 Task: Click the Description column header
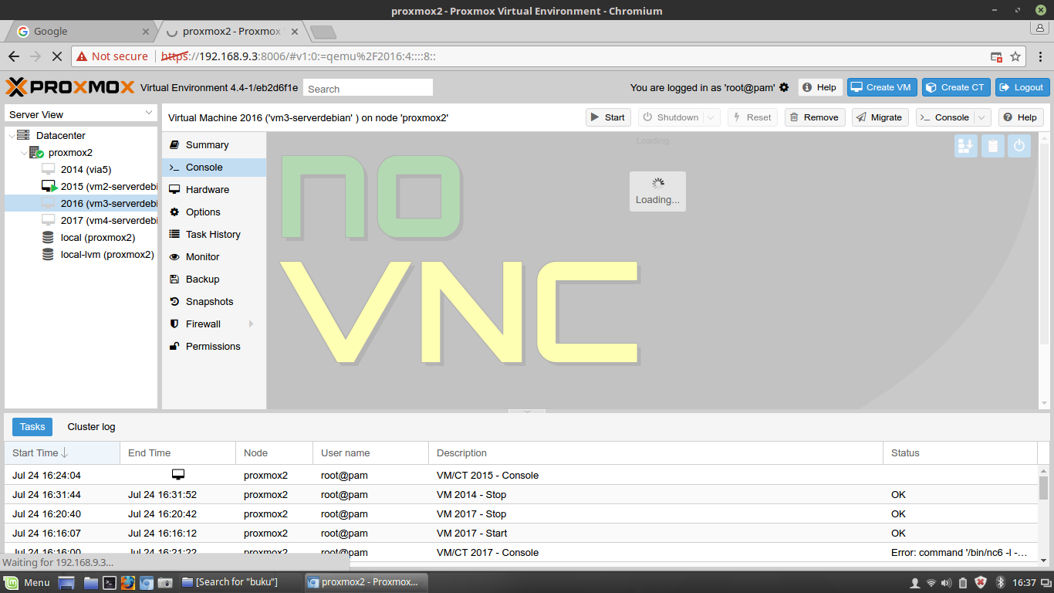point(656,453)
